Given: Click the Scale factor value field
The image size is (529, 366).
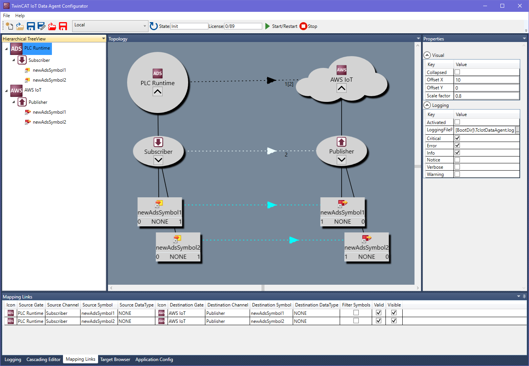Looking at the screenshot, I should coord(487,96).
